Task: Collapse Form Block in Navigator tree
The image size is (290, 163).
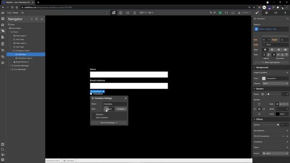Action: click(9, 28)
